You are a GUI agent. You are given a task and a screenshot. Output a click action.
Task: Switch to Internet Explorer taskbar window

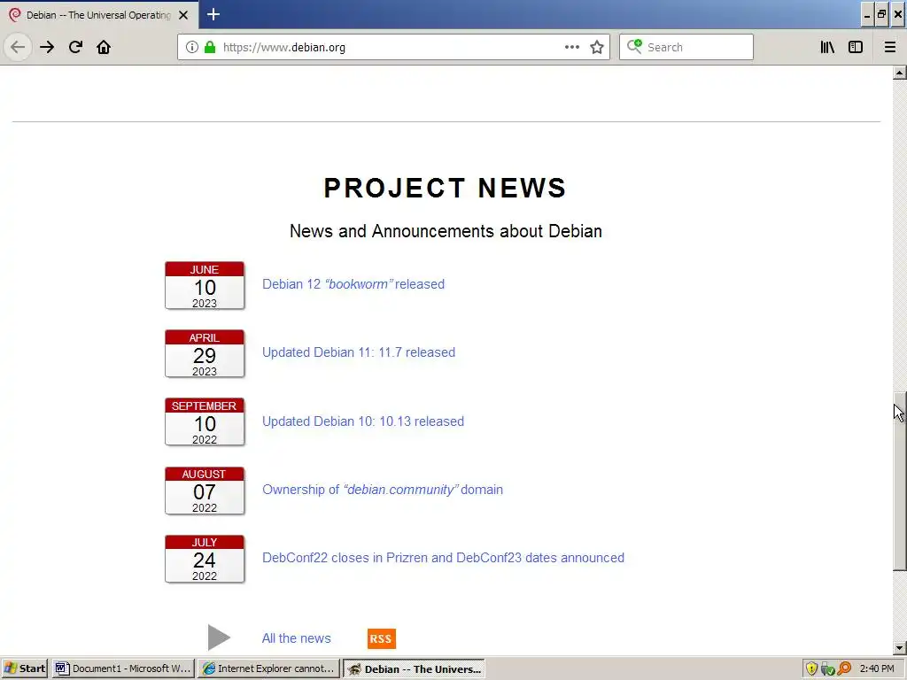pyautogui.click(x=268, y=668)
